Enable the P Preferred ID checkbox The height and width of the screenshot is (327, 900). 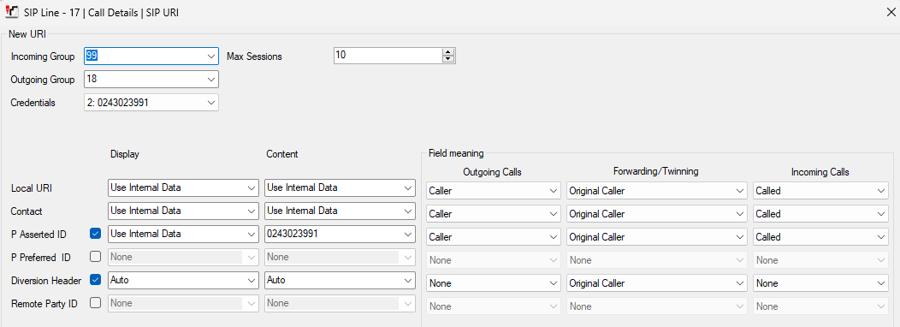(x=95, y=256)
